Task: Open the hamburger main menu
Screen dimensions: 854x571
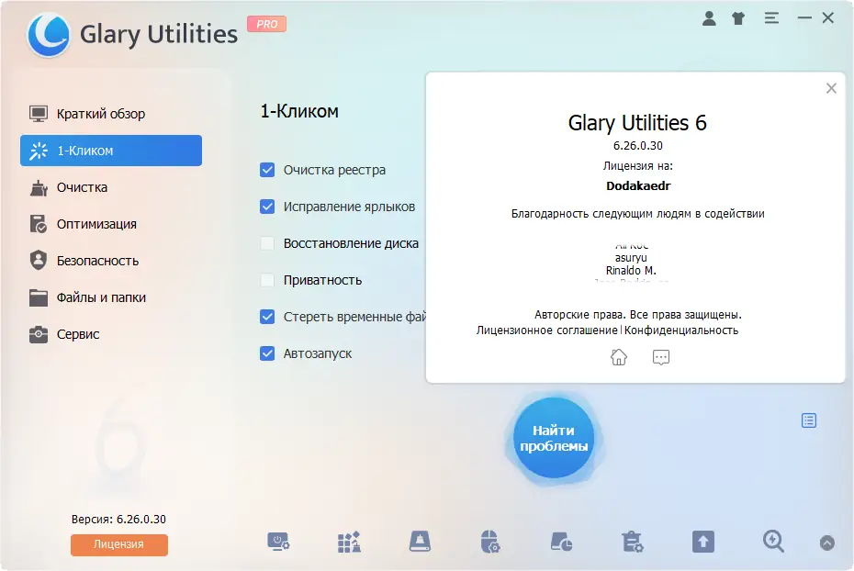Action: coord(771,18)
